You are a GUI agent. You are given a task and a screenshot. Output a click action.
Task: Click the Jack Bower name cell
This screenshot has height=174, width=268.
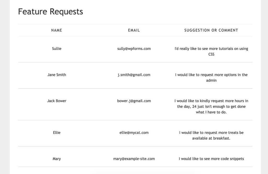pyautogui.click(x=57, y=101)
